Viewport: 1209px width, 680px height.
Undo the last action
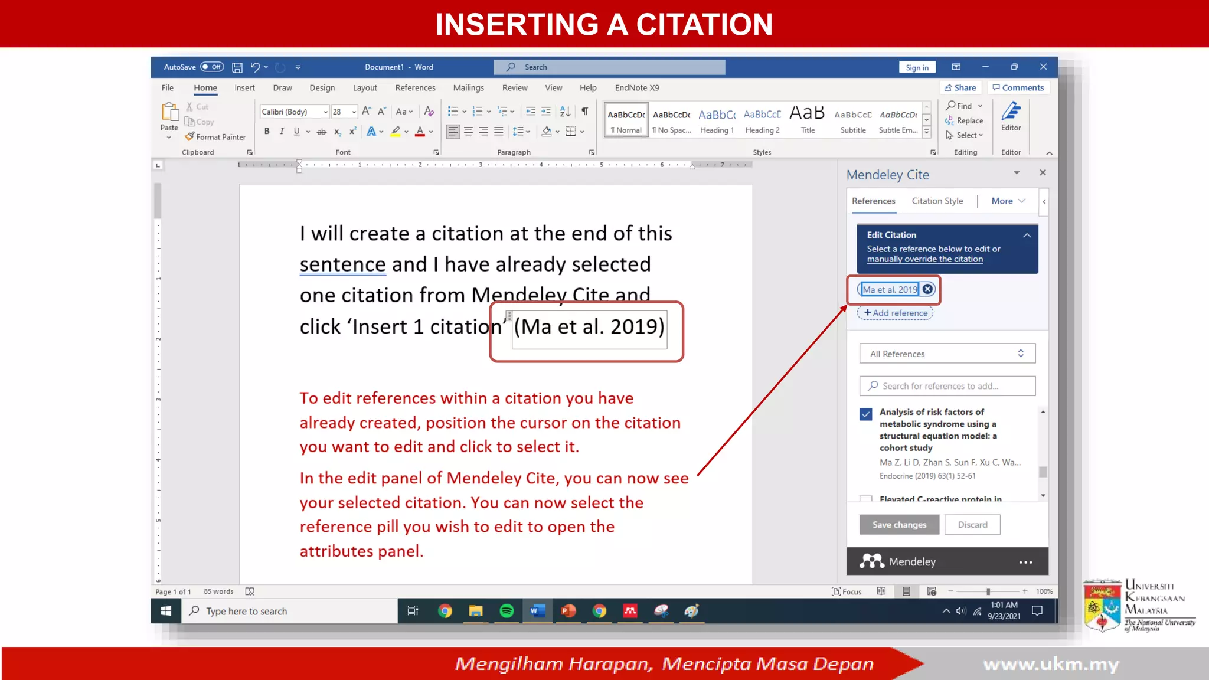tap(255, 67)
